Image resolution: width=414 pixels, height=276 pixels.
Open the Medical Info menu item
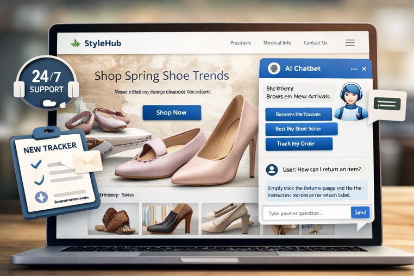coord(277,43)
